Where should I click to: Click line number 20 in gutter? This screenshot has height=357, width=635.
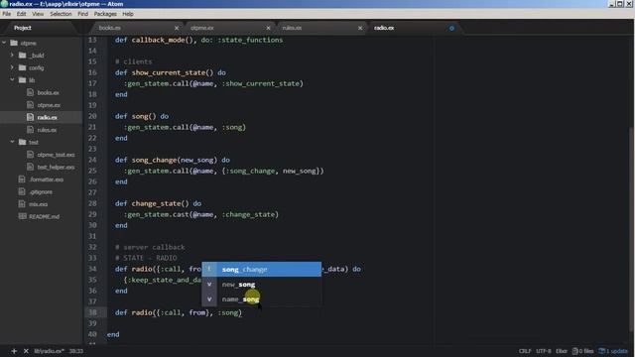tap(92, 116)
